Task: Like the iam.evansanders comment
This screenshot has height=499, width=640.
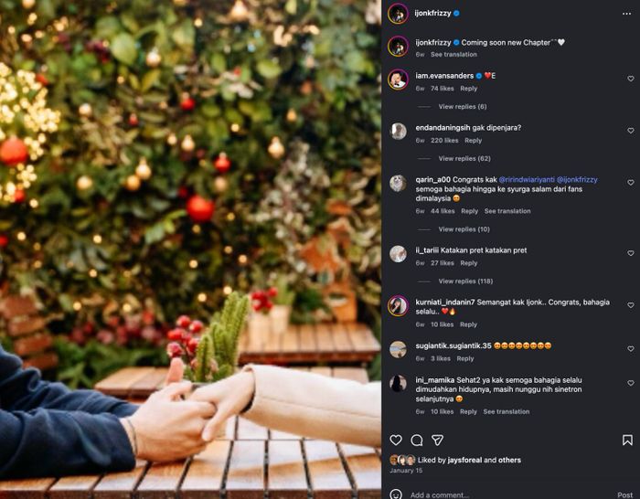Action: 631,79
